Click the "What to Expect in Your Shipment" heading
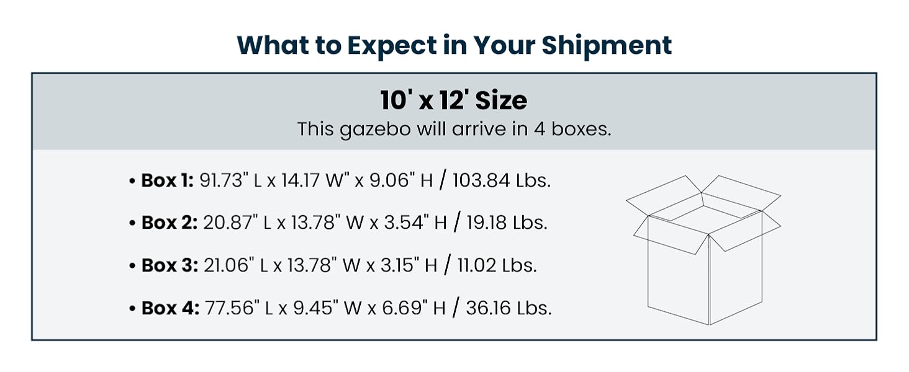 tap(455, 46)
